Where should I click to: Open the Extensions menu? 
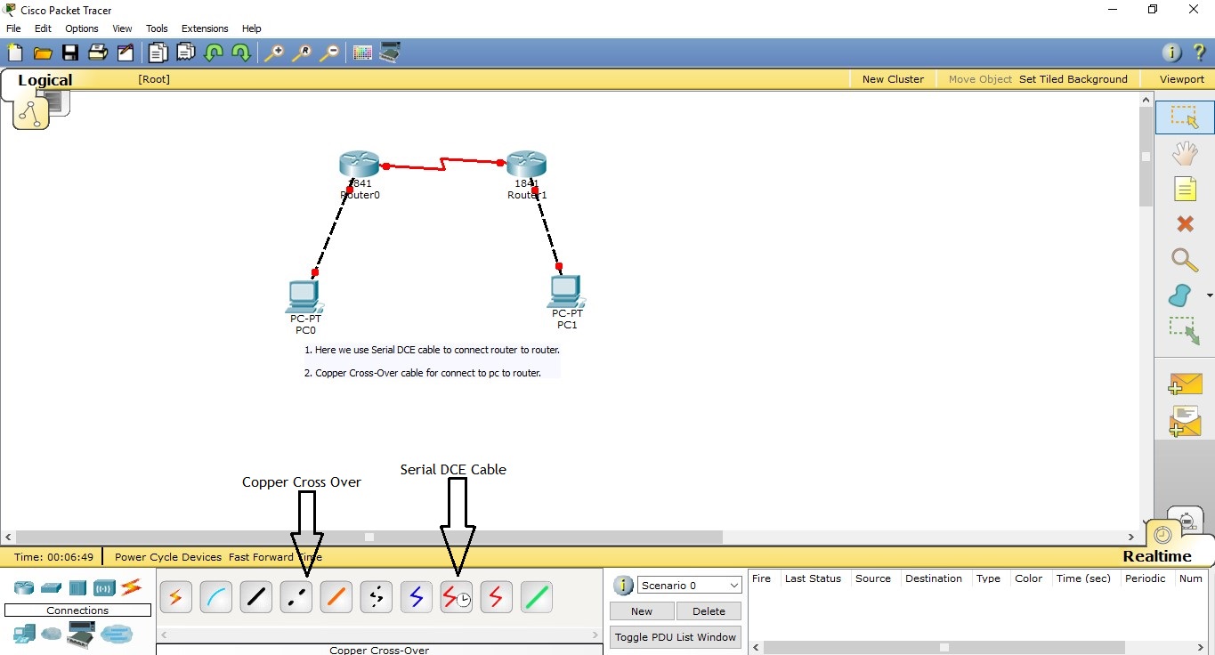click(x=204, y=28)
